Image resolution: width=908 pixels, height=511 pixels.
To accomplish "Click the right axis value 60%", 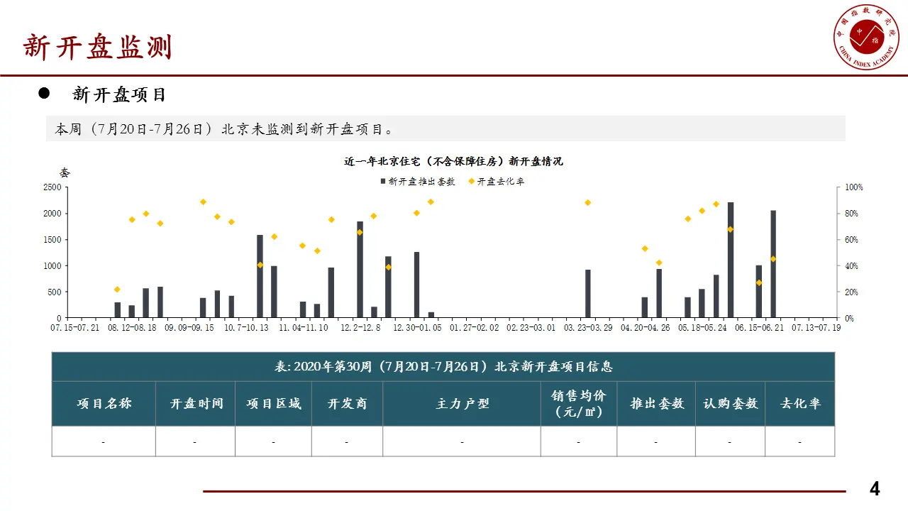I will (x=852, y=240).
